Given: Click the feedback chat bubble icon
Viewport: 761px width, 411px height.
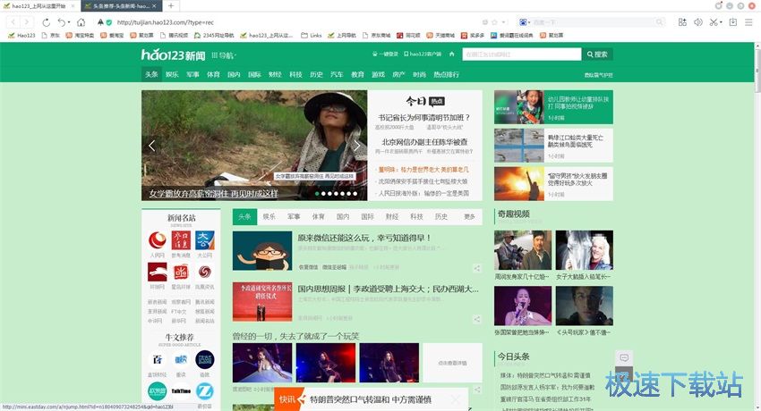Looking at the screenshot, I should pos(624,358).
